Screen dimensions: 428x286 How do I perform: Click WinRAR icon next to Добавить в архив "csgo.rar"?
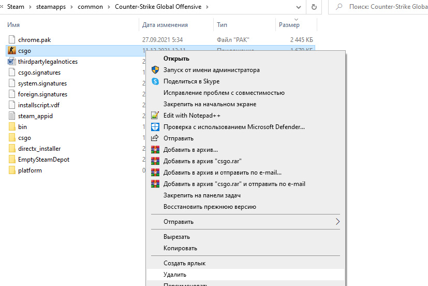[x=155, y=161]
